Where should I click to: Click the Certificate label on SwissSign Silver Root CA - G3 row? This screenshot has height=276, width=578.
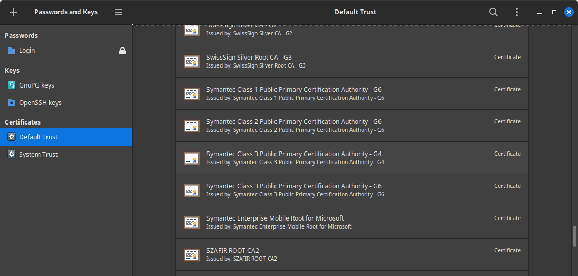508,57
